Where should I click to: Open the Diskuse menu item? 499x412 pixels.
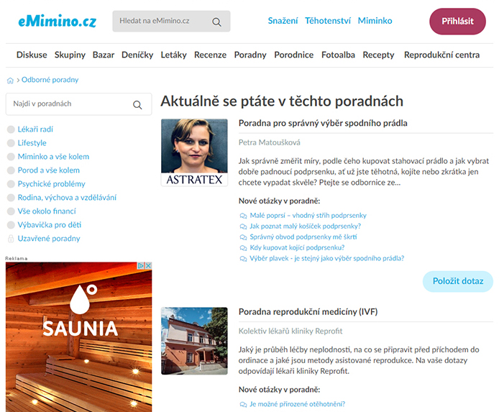[32, 55]
